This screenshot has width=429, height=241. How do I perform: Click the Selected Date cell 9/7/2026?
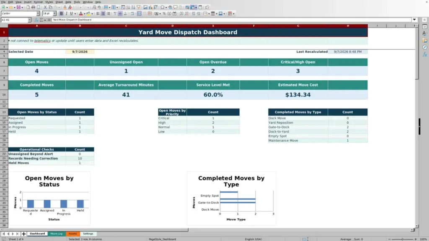[x=80, y=51]
